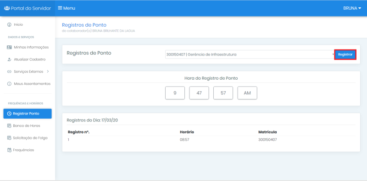Click the Início dashboard icon
367x181 pixels.
pos(9,24)
